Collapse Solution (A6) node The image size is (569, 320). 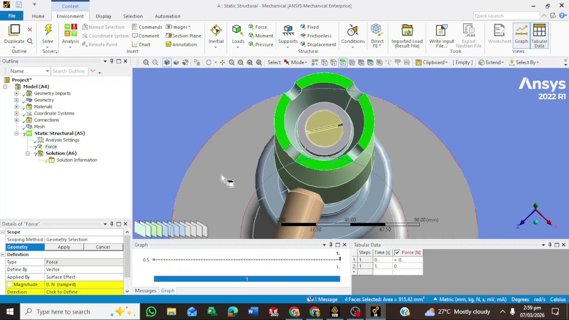(28, 153)
